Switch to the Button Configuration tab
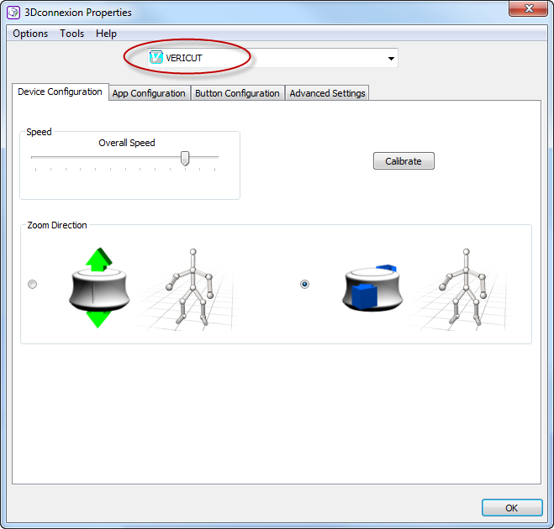The height and width of the screenshot is (529, 554). click(x=237, y=93)
